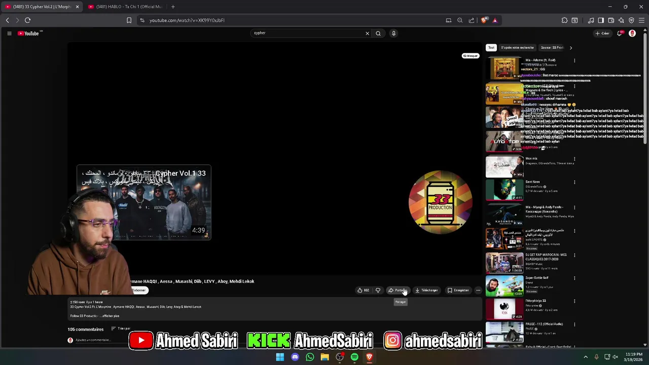Open WhatsApp from the taskbar
The image size is (649, 365).
[x=310, y=357]
